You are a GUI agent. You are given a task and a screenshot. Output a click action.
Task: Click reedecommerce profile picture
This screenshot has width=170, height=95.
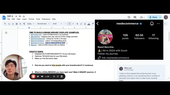pos(105,37)
